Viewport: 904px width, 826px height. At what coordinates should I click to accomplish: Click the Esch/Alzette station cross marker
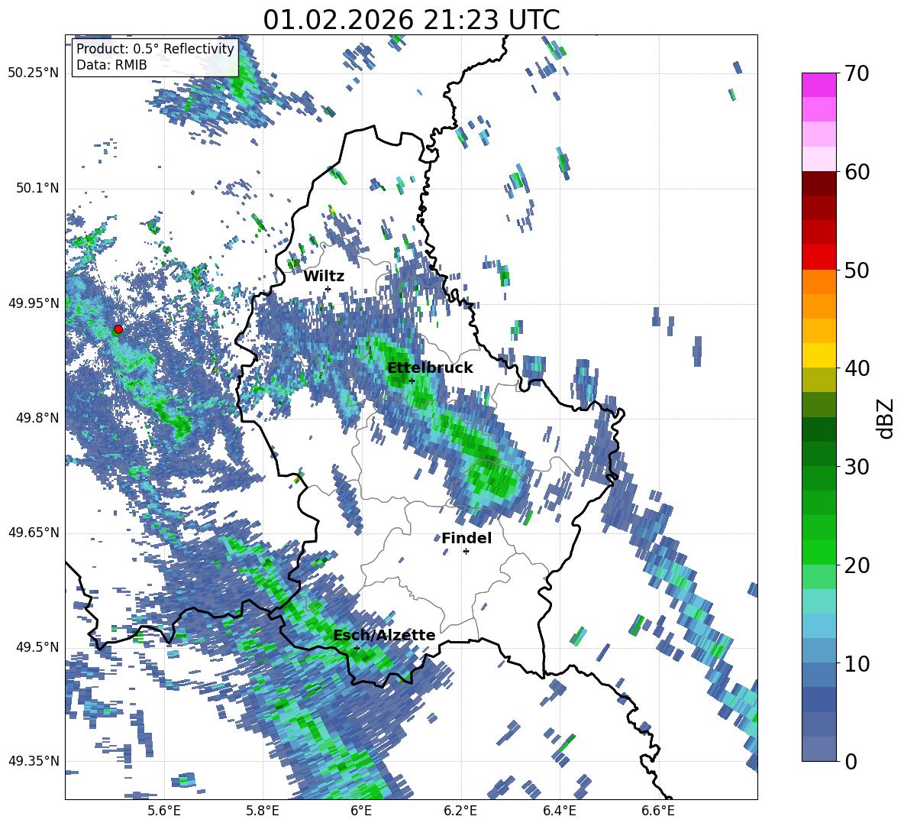(357, 648)
